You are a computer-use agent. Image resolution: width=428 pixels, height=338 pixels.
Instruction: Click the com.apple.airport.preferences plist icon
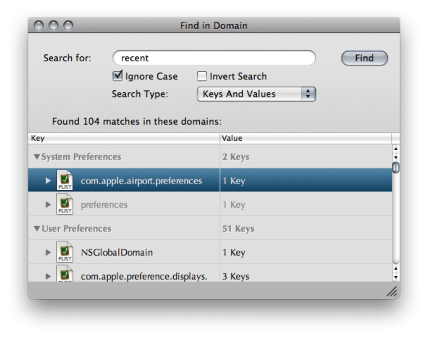[65, 181]
